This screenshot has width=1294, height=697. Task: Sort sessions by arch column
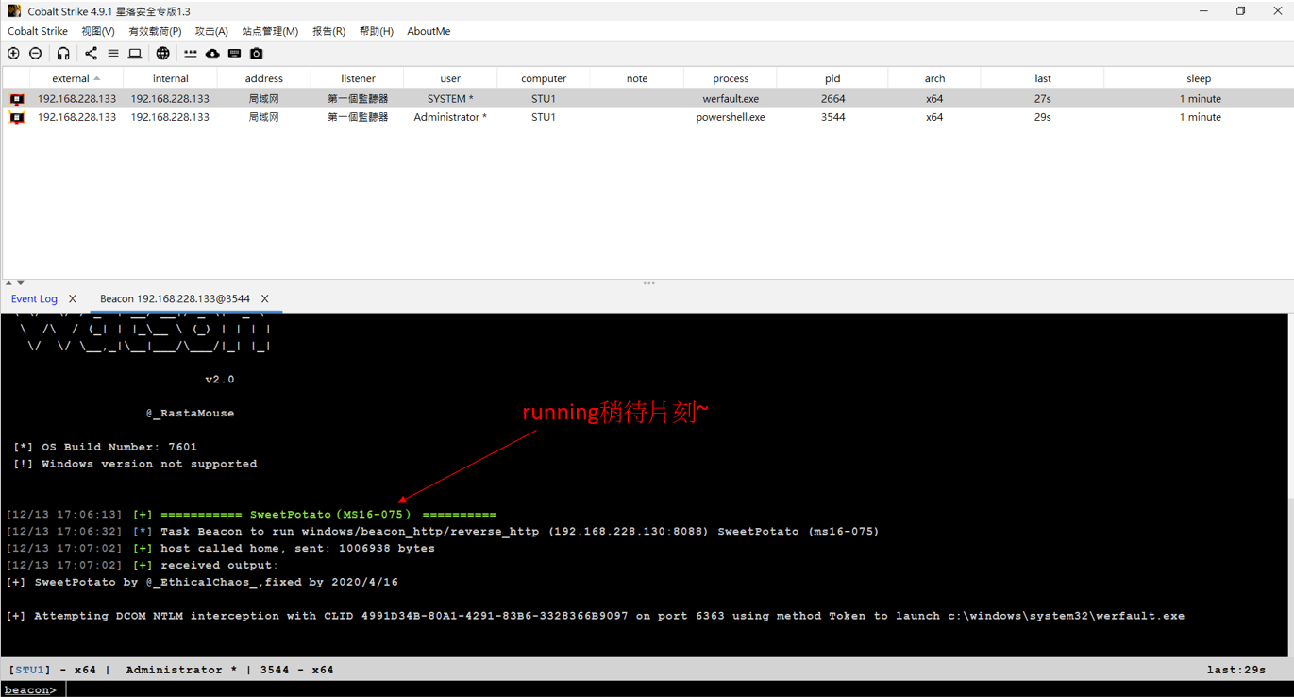(934, 78)
